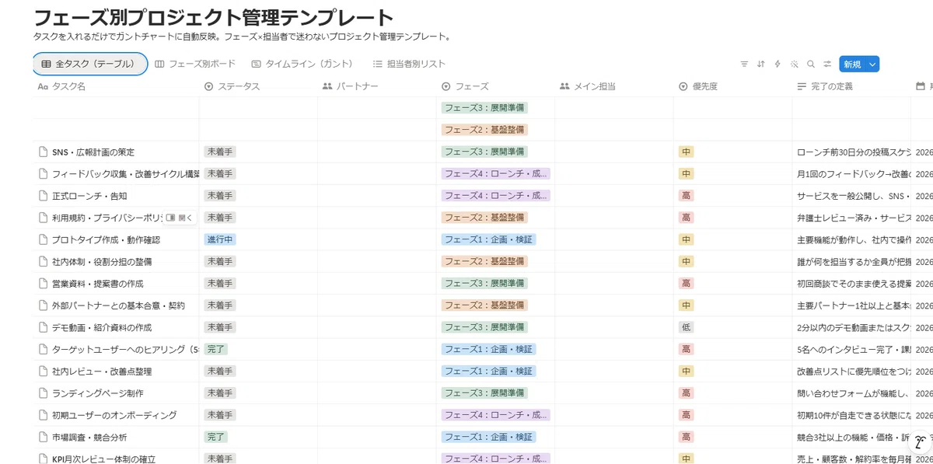The width and height of the screenshot is (933, 464).
Task: Open the ステータス column header menu
Action: [x=258, y=86]
